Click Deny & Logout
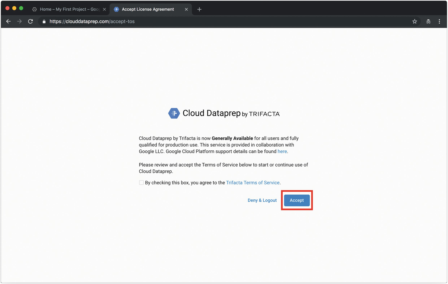The width and height of the screenshot is (448, 284). point(262,200)
